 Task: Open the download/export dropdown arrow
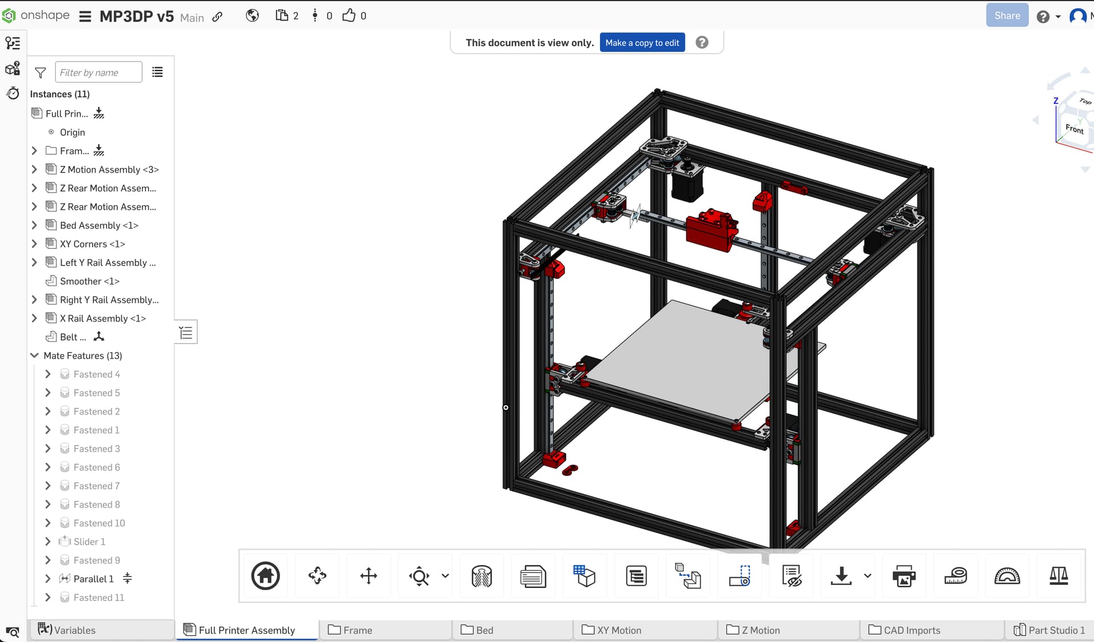pyautogui.click(x=867, y=576)
